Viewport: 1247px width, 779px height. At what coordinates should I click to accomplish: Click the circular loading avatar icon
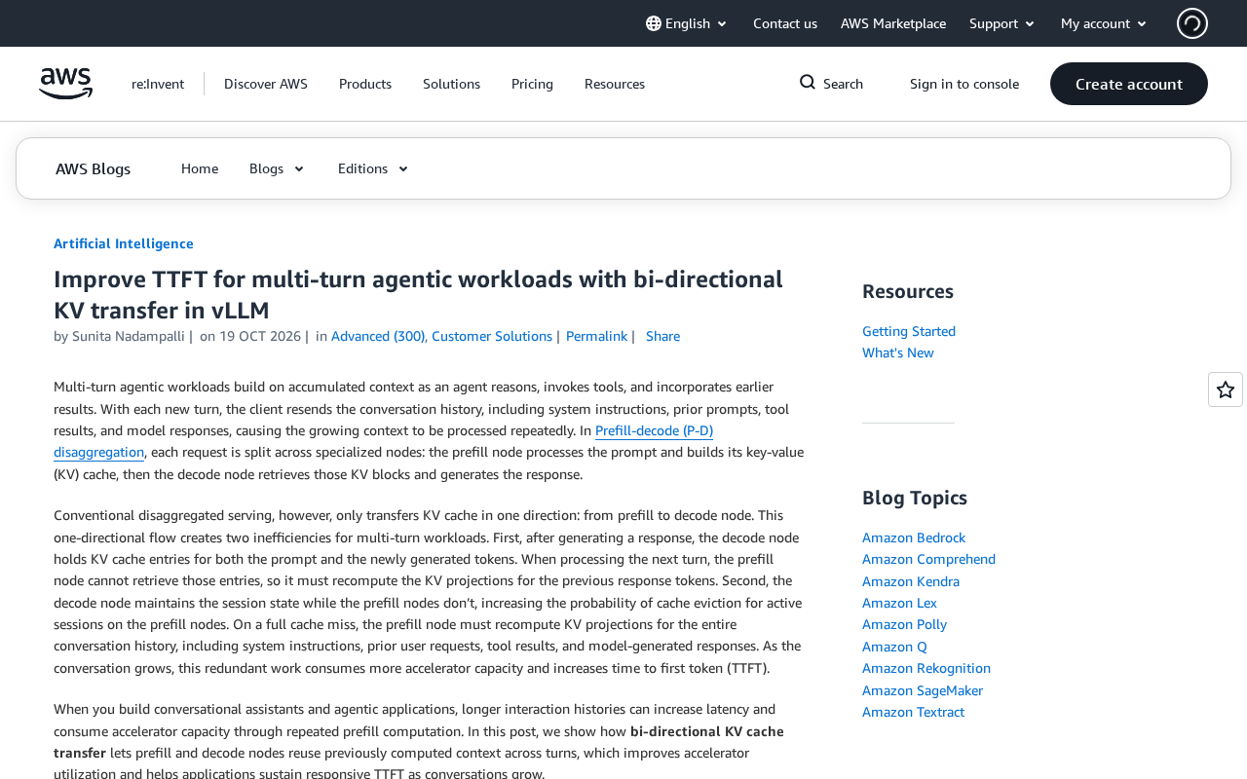pos(1192,23)
